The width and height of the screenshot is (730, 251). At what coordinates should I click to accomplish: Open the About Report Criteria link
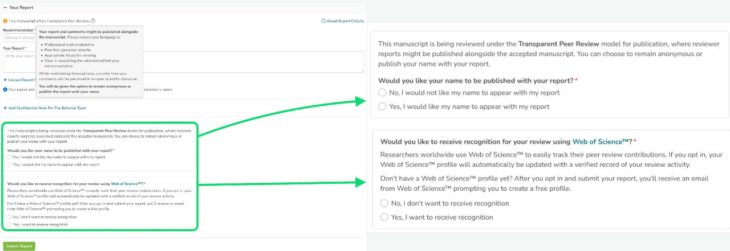click(342, 21)
